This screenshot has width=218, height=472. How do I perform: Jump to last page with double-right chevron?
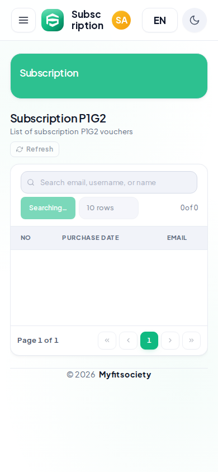pyautogui.click(x=191, y=341)
